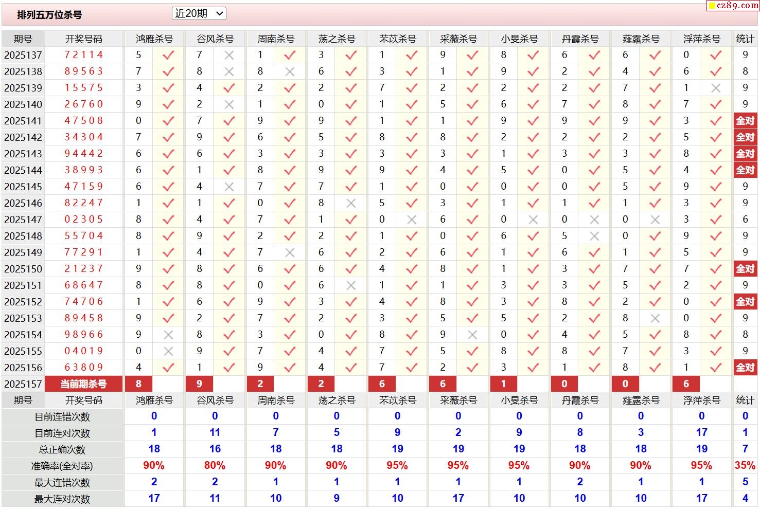This screenshot has height=511, width=760.
Task: Click the 谷风 cross mark in row 2025140
Action: click(229, 105)
